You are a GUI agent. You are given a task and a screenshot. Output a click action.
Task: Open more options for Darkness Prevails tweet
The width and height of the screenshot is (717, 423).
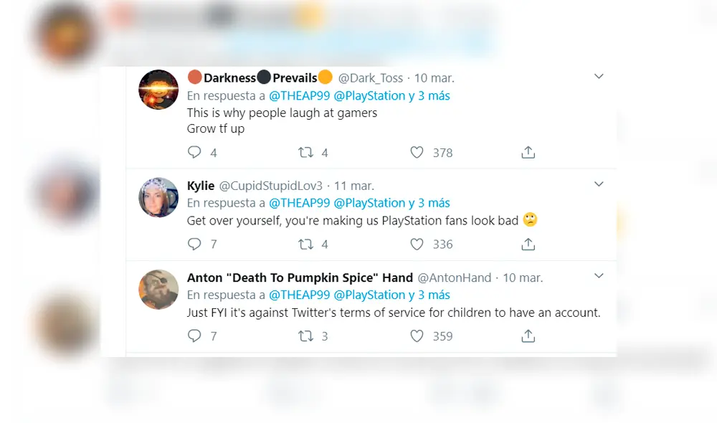tap(599, 77)
